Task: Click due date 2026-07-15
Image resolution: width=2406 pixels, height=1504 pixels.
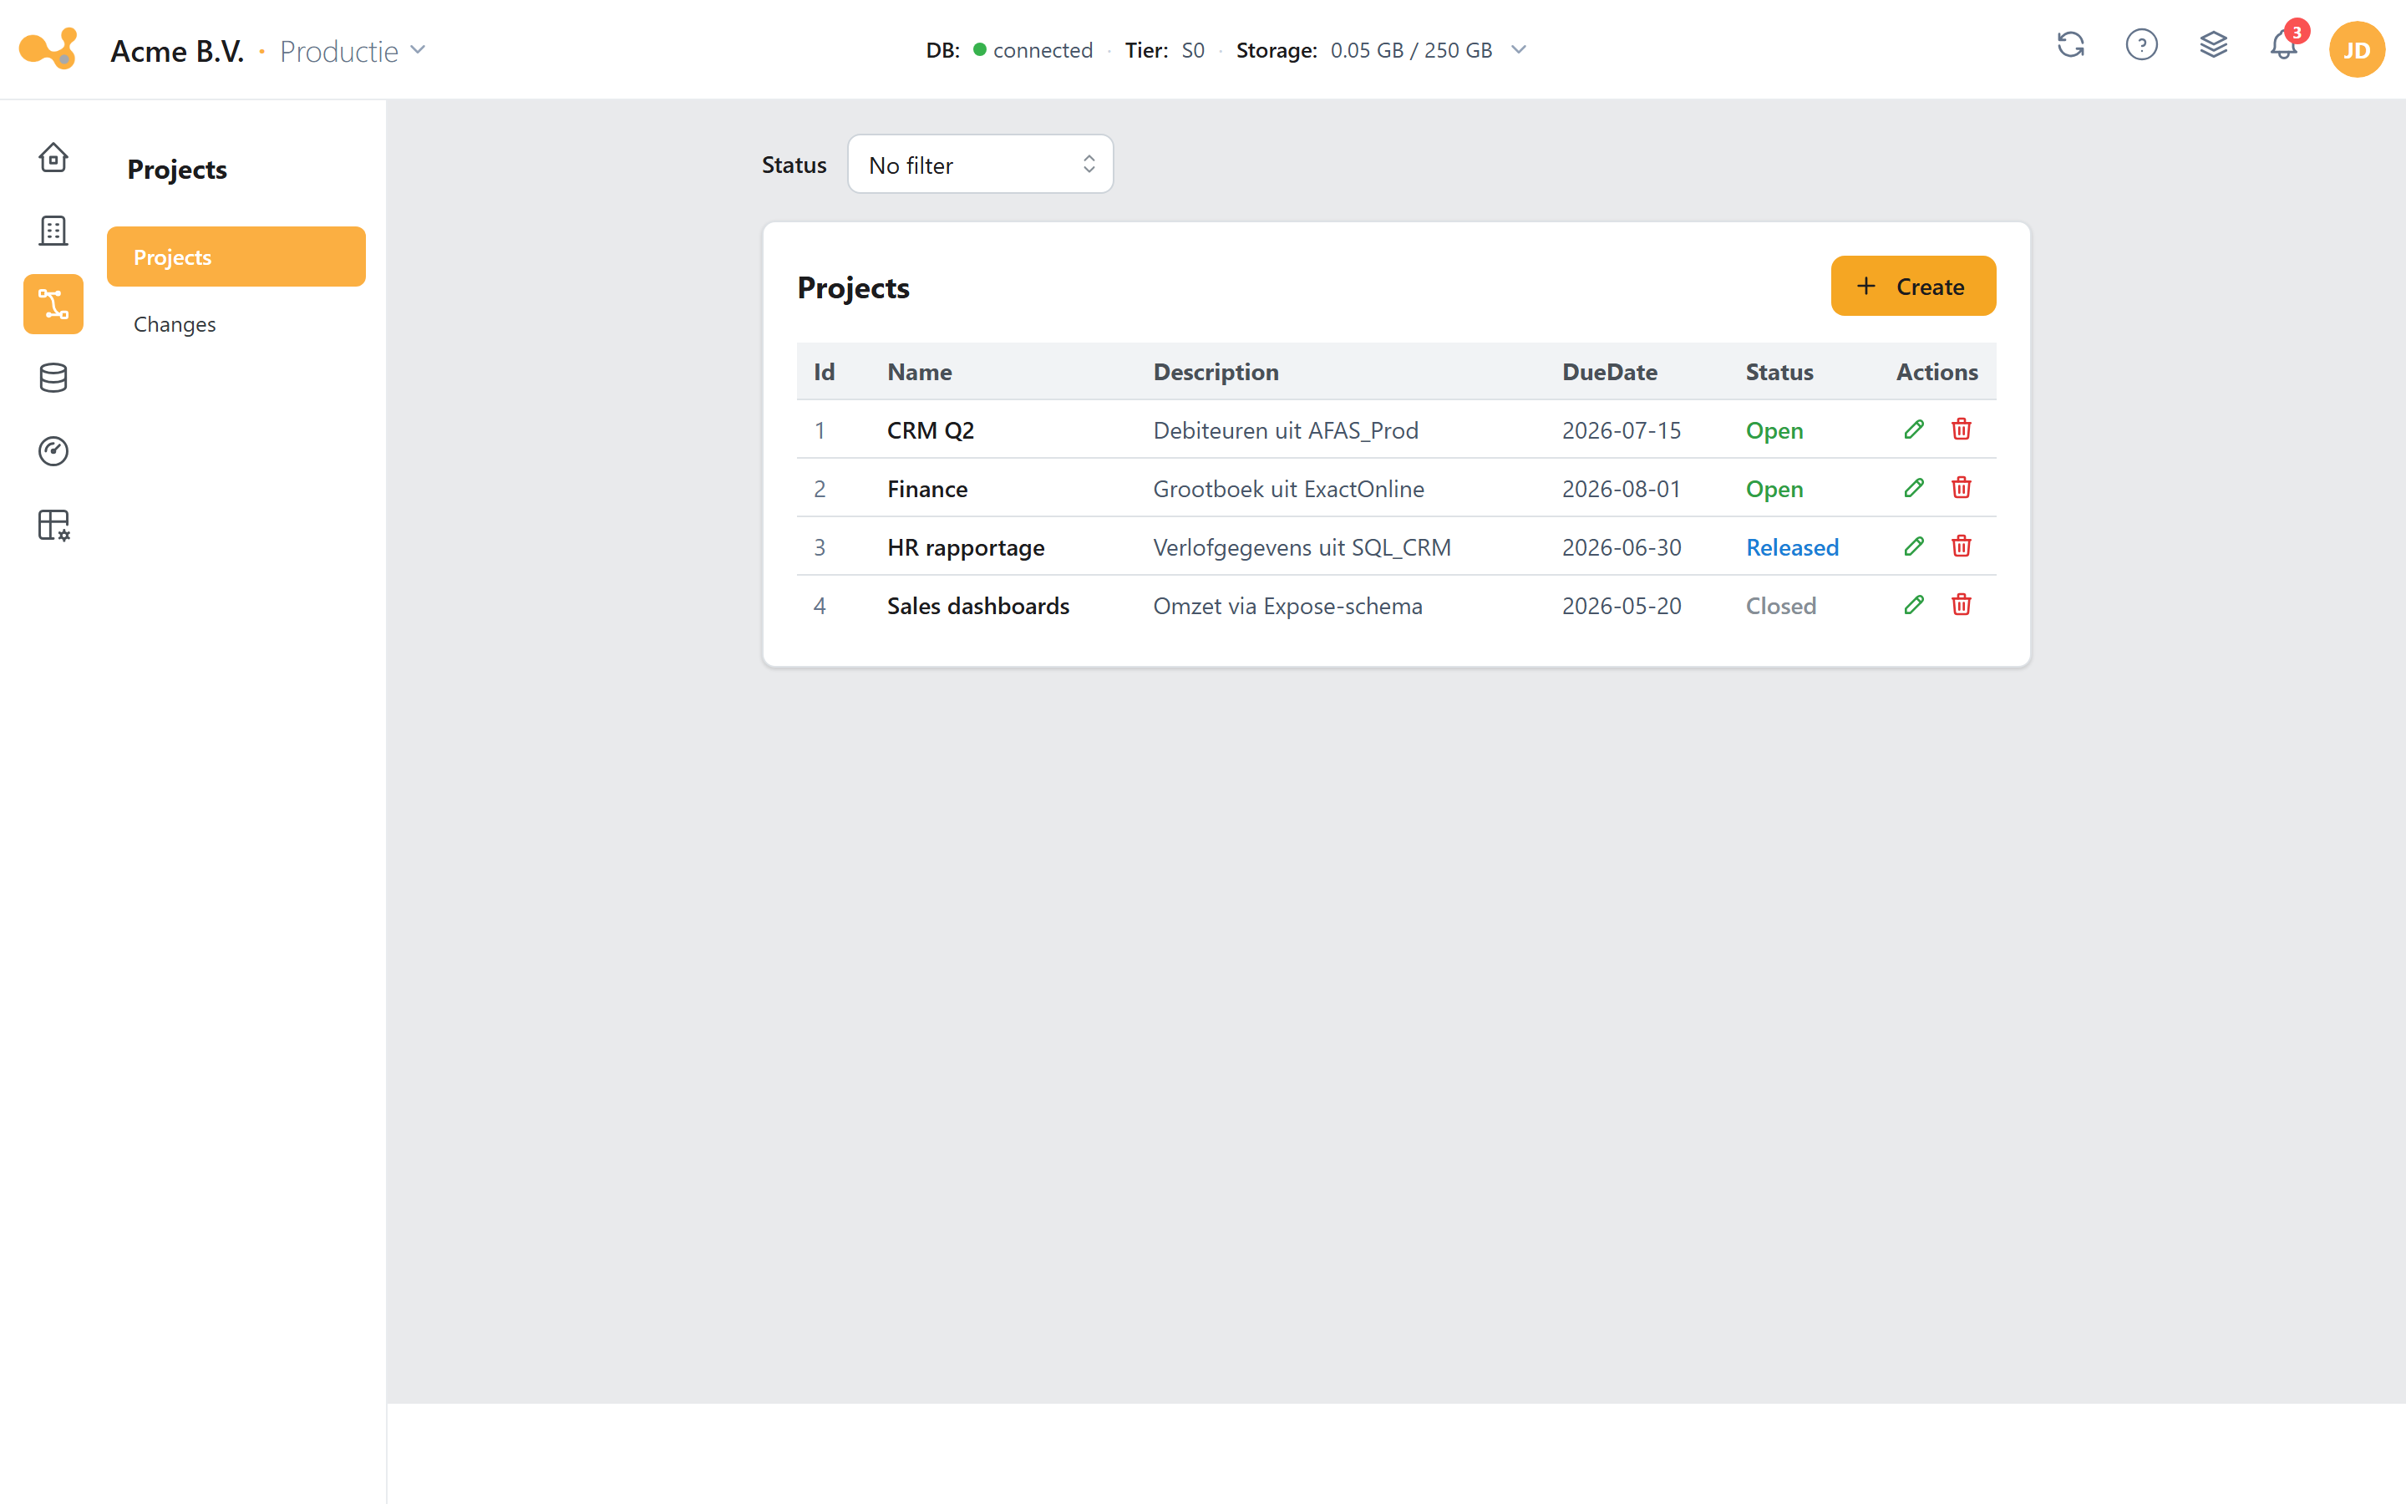Action: [x=1622, y=430]
